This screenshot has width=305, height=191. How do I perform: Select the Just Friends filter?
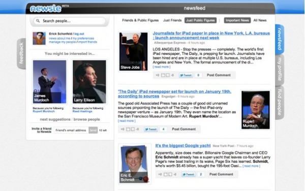[x=172, y=20]
